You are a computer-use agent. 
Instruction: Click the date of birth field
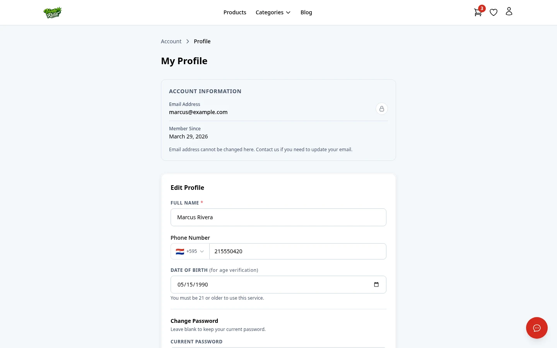(271, 284)
